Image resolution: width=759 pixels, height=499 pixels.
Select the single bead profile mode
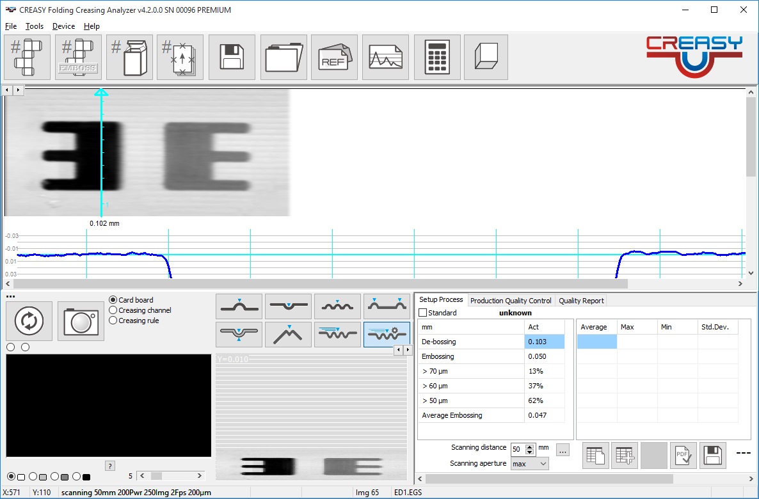[239, 306]
